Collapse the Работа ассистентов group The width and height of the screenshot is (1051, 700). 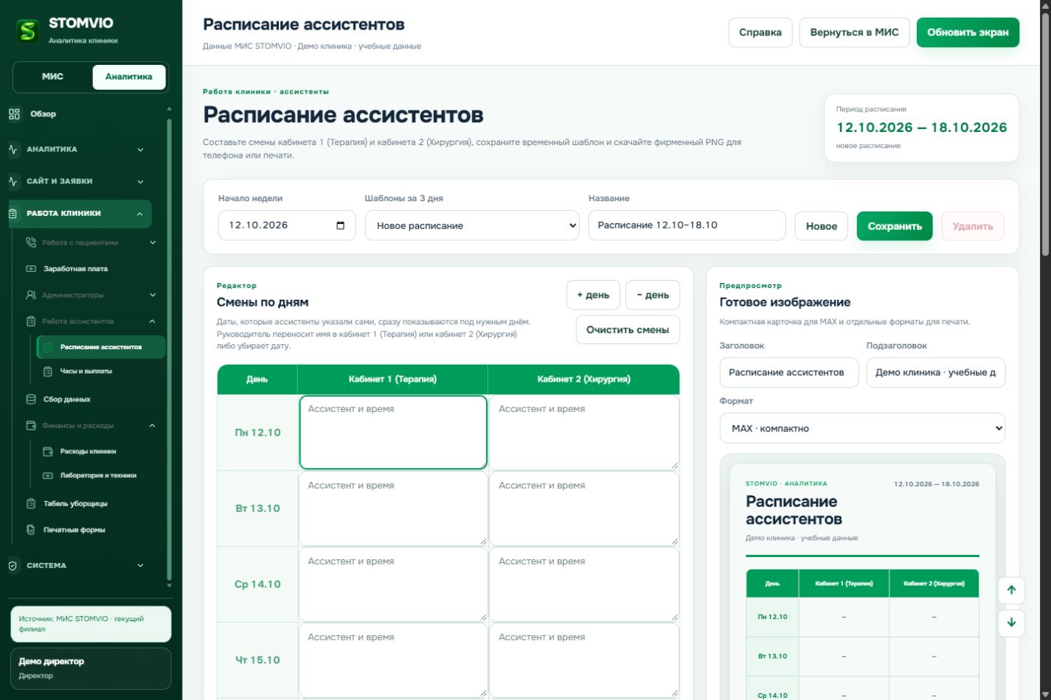pyautogui.click(x=91, y=321)
